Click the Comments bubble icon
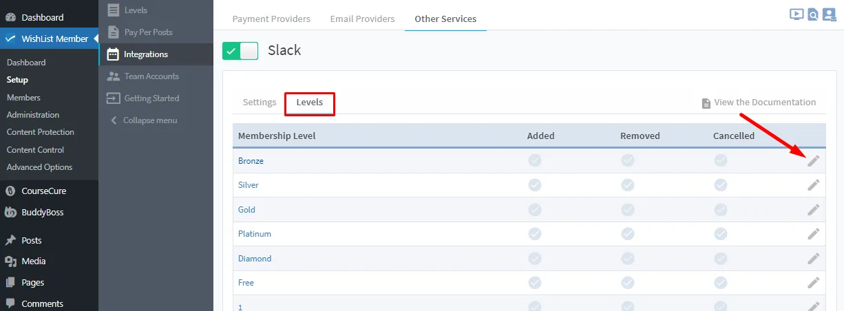Viewport: 844px width, 311px height. [10, 303]
